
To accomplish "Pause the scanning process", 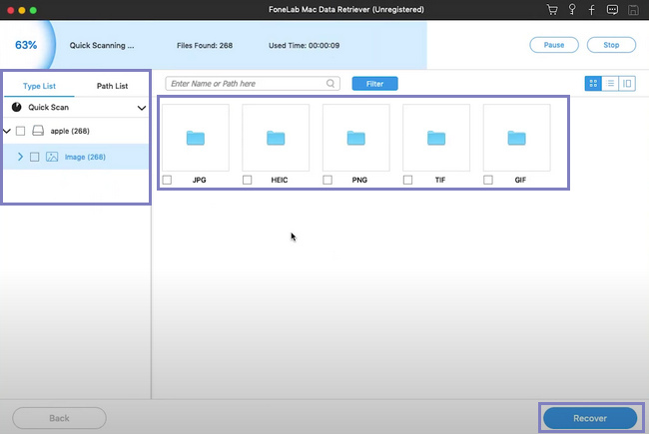I will [x=554, y=45].
